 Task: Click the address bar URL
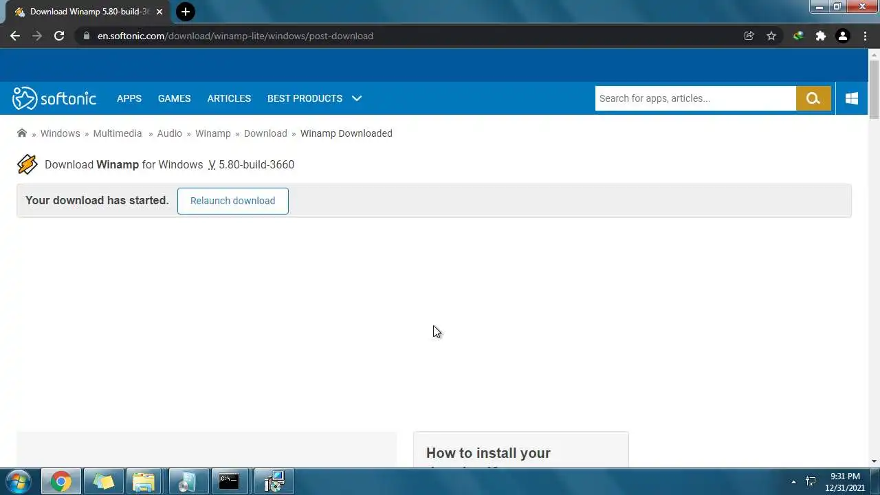(x=235, y=36)
